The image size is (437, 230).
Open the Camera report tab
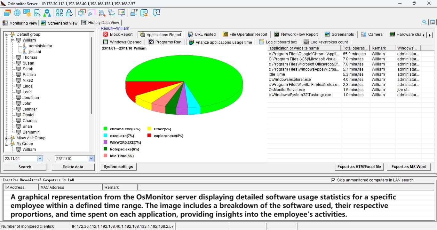pyautogui.click(x=372, y=34)
